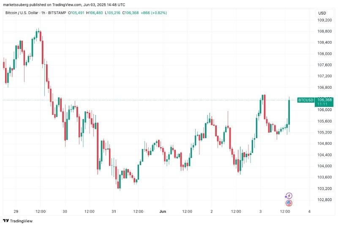Open the USD currency selector

[322, 13]
